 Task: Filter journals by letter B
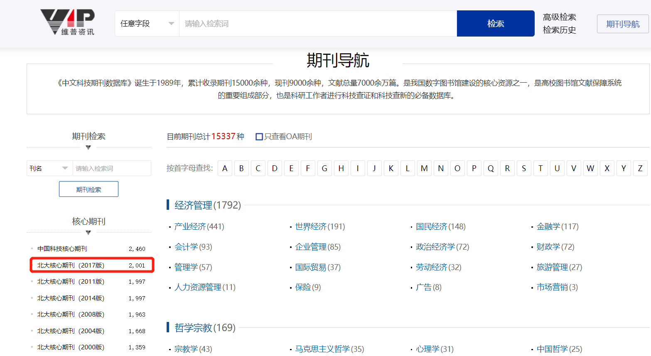[241, 168]
